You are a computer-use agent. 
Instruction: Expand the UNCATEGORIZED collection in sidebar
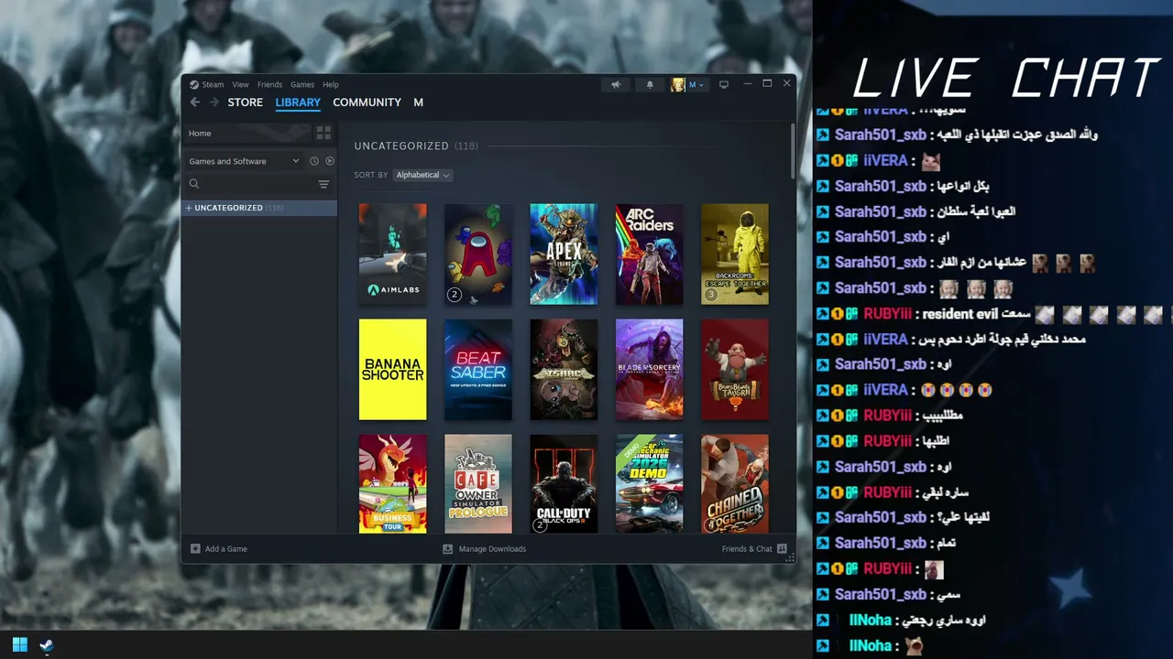(x=189, y=208)
